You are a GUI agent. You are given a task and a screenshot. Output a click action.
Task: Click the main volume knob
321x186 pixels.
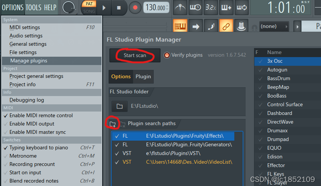[x=69, y=8]
